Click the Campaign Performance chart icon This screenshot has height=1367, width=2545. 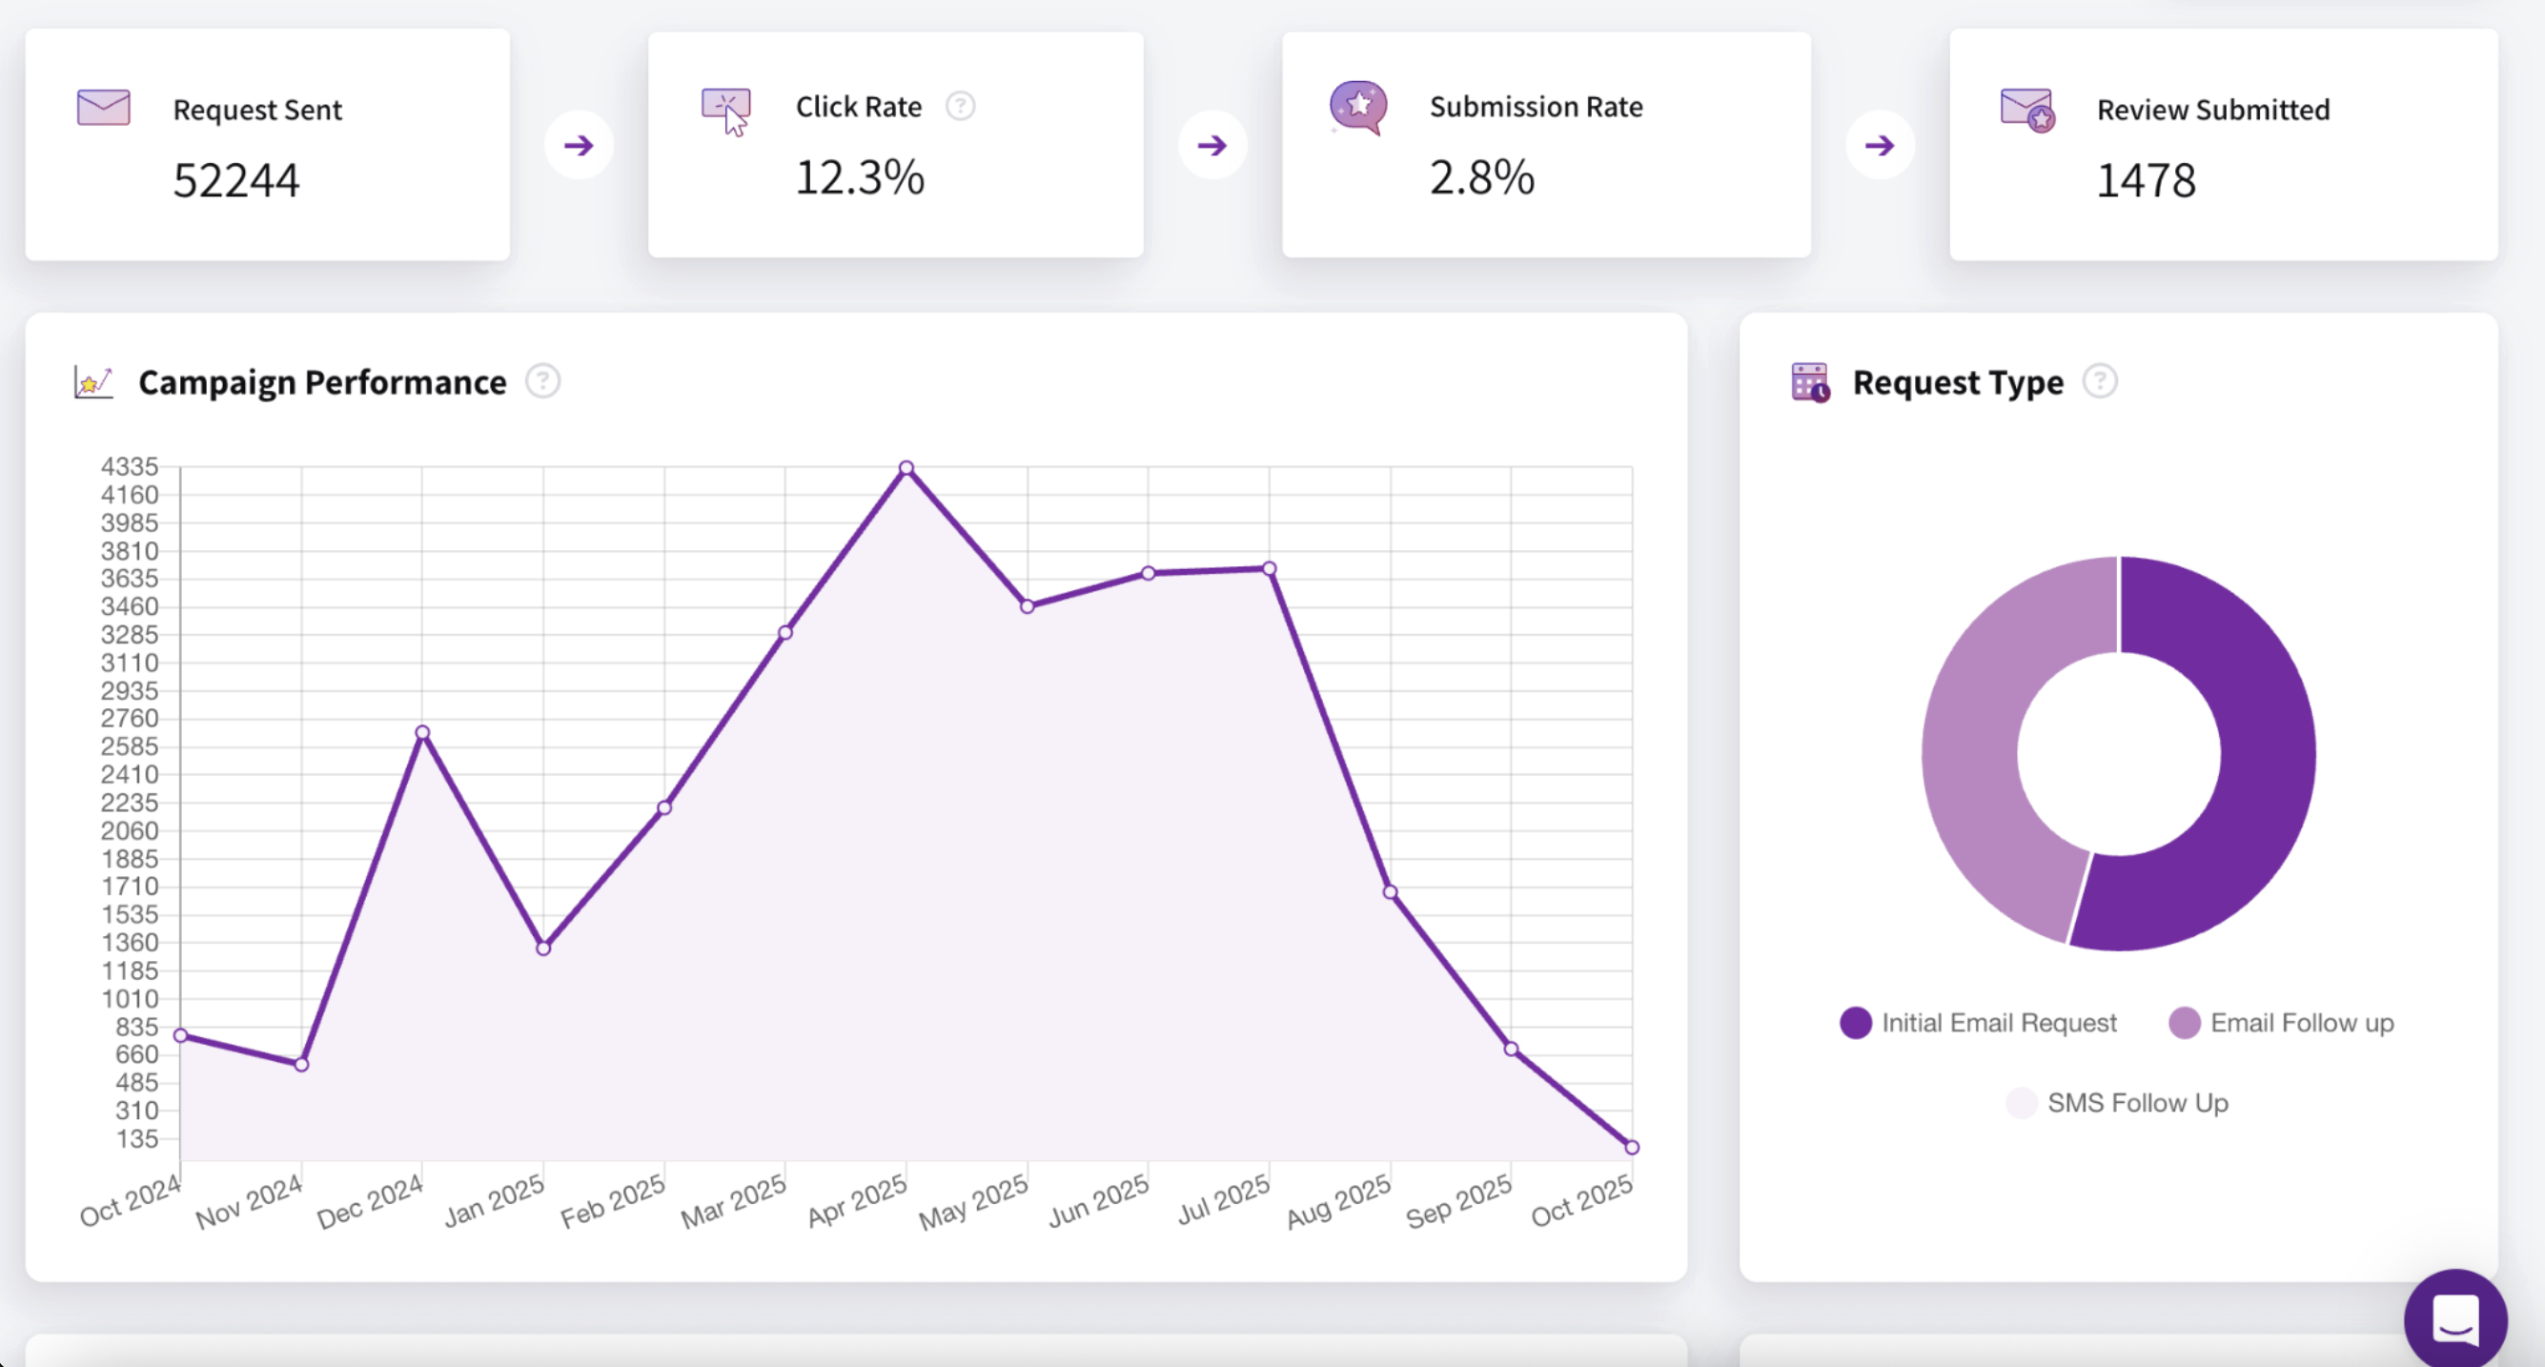(93, 382)
